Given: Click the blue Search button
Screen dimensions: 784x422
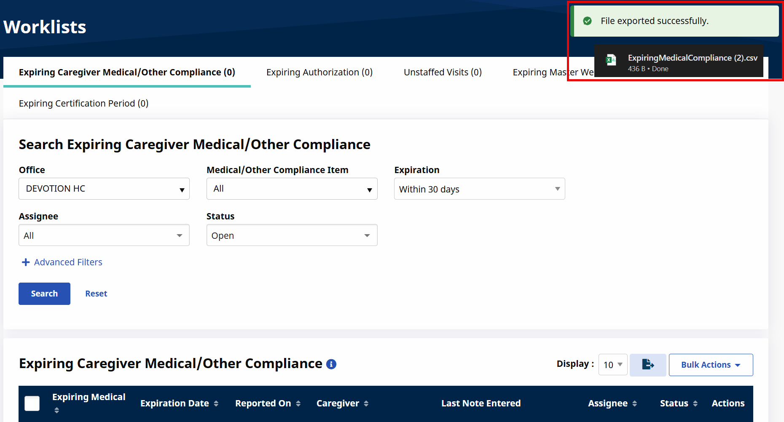Looking at the screenshot, I should [44, 294].
